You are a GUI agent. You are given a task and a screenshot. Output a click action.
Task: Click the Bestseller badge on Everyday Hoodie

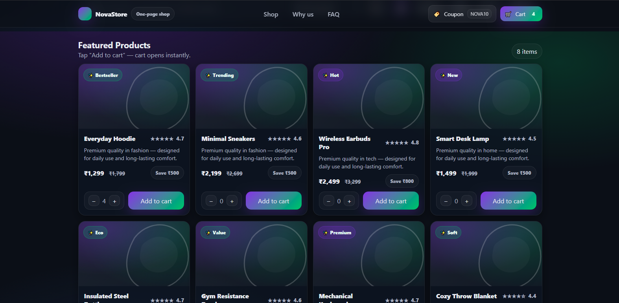[103, 75]
